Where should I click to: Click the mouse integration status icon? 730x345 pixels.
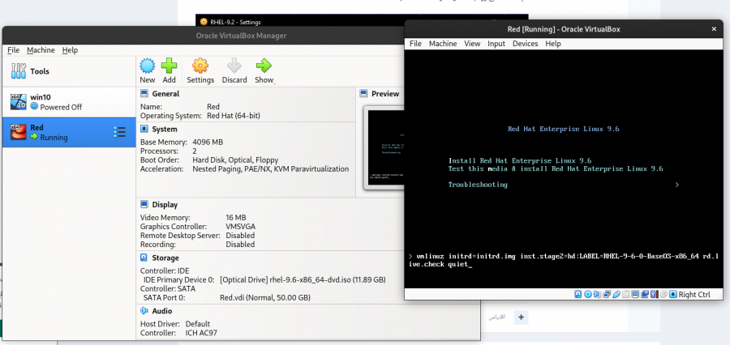tap(663, 294)
